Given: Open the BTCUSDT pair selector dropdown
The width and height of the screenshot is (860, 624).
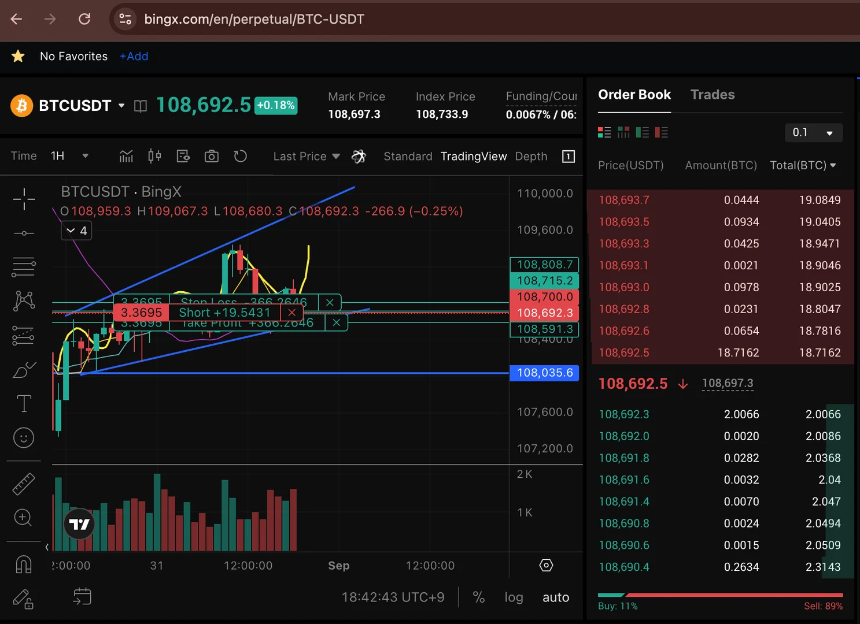Looking at the screenshot, I should tap(121, 106).
